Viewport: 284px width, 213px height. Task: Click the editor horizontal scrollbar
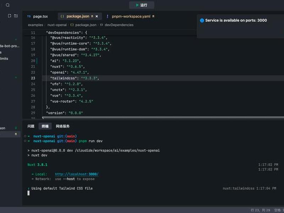pos(163,118)
